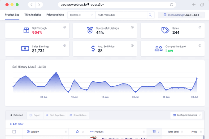Screen dimensions: 209x139
Task: Toggle the select-all checkbox in table header
Action: [x=14, y=132]
